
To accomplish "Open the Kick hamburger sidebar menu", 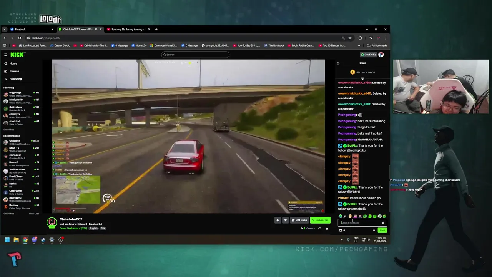I will tap(5, 55).
